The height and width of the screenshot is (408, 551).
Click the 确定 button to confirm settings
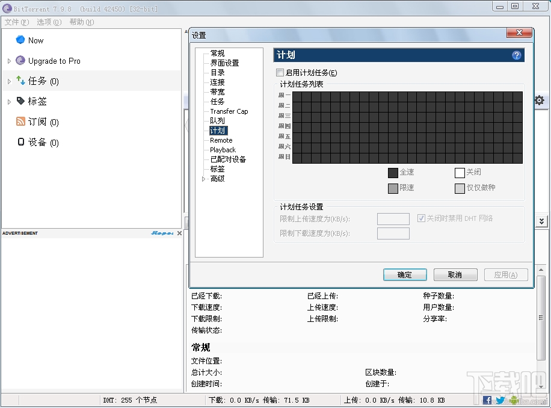click(404, 274)
